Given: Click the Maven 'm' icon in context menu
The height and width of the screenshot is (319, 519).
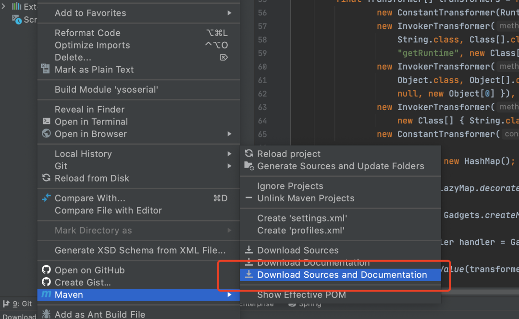Looking at the screenshot, I should [46, 294].
